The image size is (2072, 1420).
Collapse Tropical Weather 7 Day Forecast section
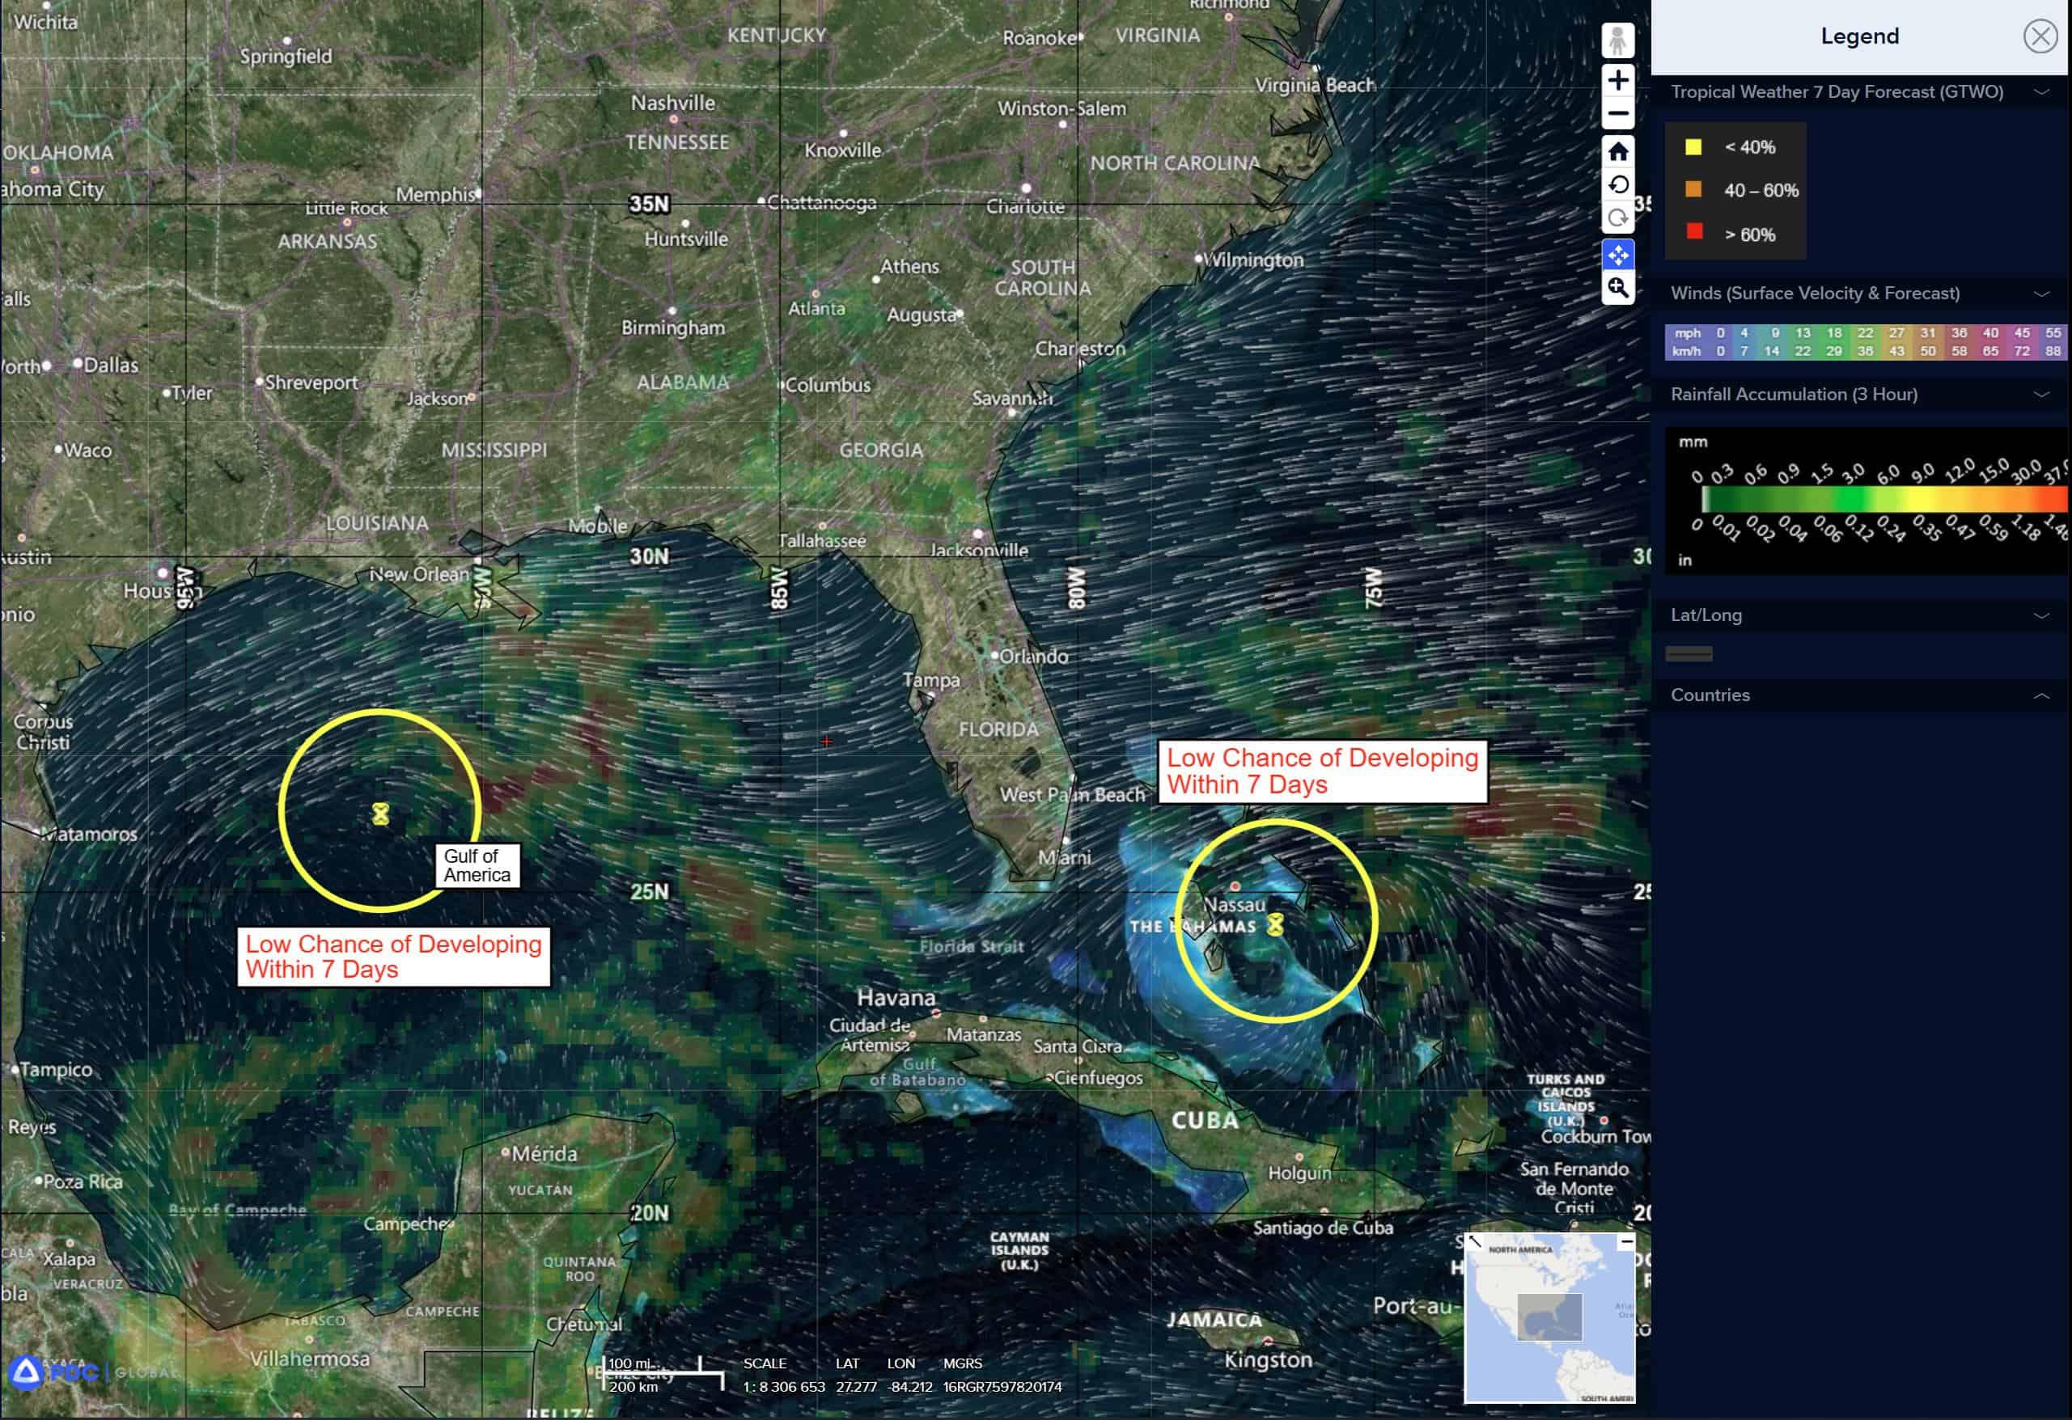click(2040, 92)
